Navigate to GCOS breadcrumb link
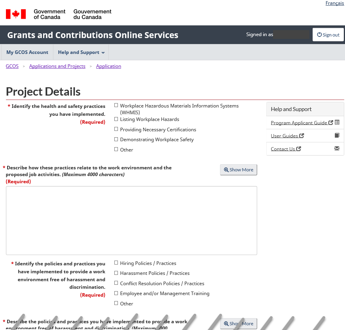The height and width of the screenshot is (330, 345). [12, 66]
